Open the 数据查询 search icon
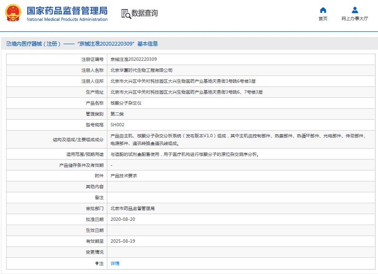Screen dimensions: 378x274 pos(126,14)
